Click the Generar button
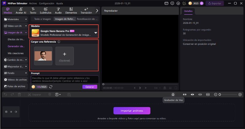Viewport: 245px width, 129px height. [x=90, y=87]
